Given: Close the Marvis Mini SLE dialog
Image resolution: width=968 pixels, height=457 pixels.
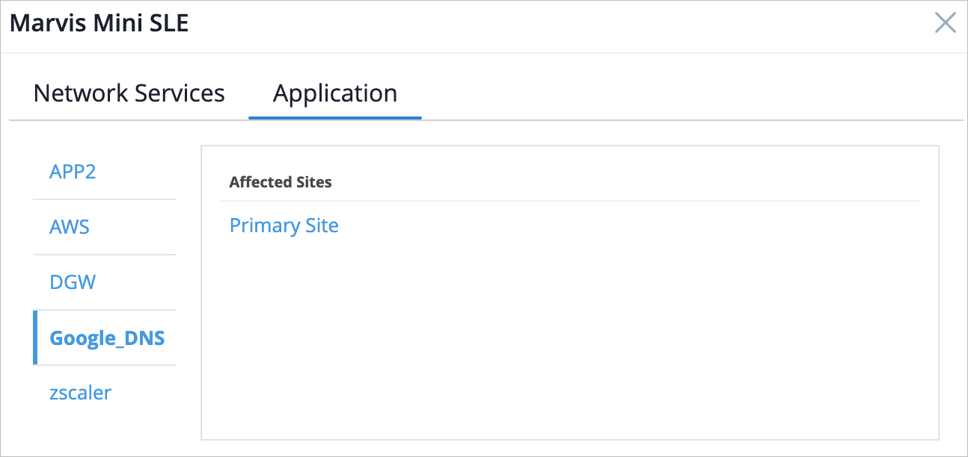Looking at the screenshot, I should (x=945, y=23).
